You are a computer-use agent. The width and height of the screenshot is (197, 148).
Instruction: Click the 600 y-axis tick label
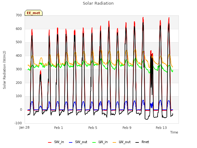[19, 29]
